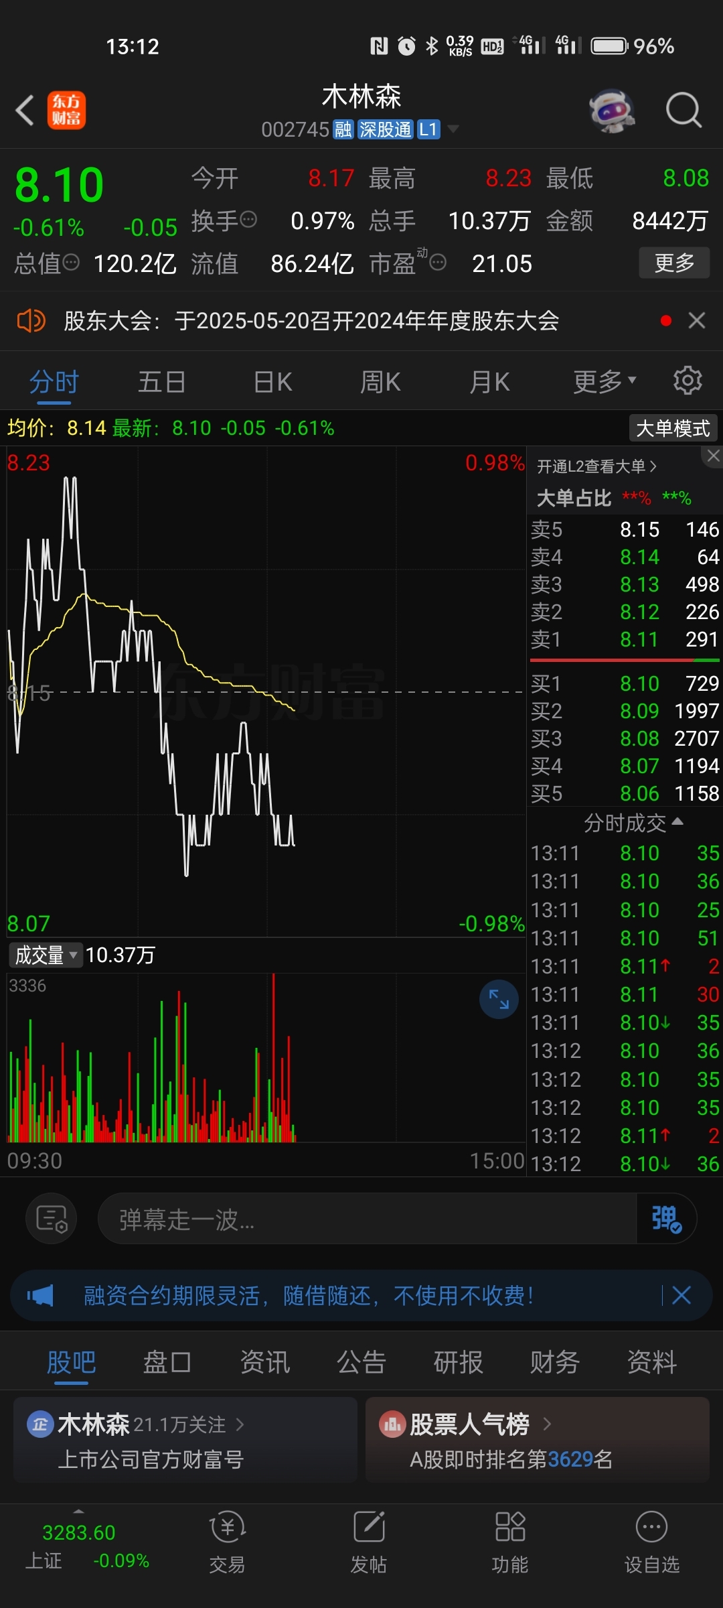Switch to the 公告 tab
The image size is (723, 1608).
[361, 1362]
